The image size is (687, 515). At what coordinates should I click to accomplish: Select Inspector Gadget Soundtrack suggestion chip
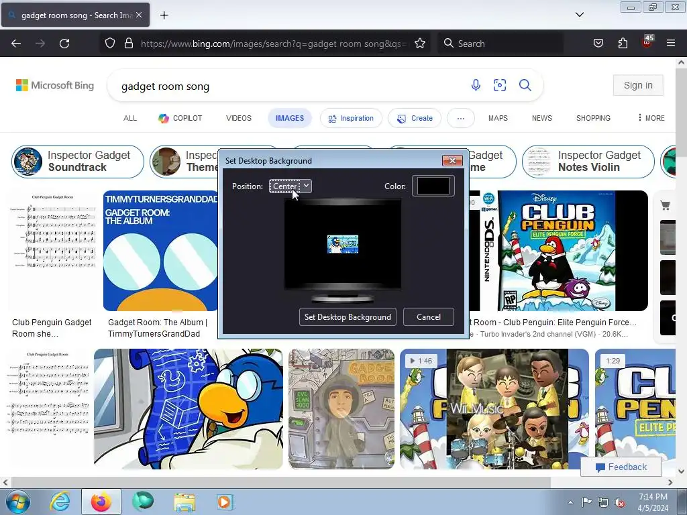(x=78, y=161)
